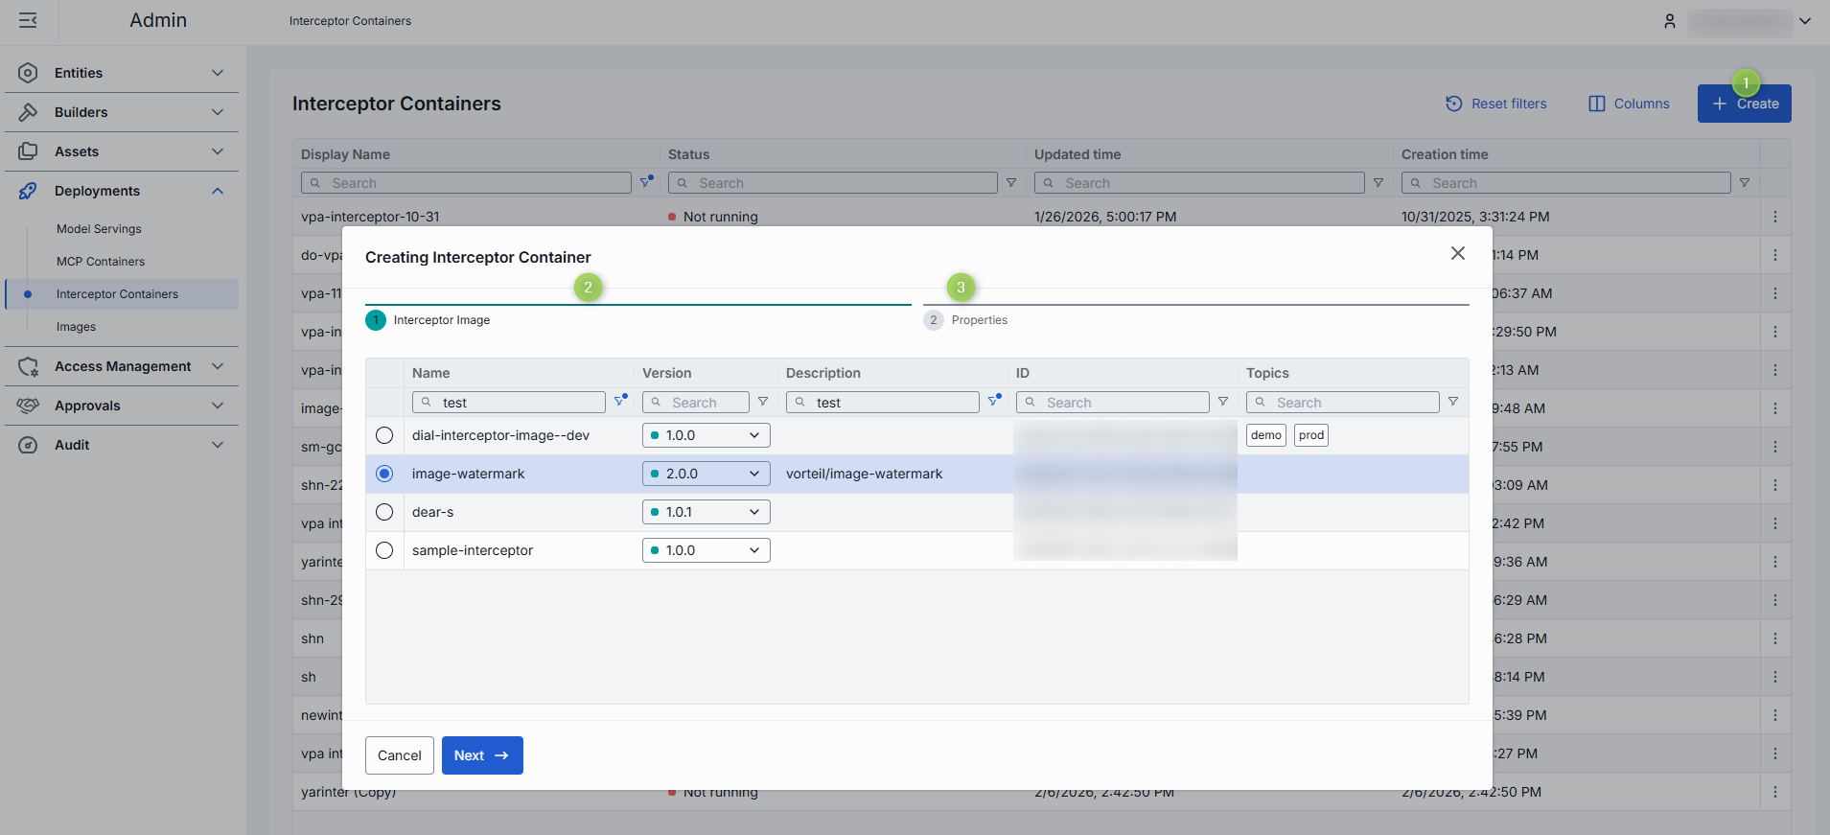Close the Creating Interceptor Container dialog
Screen dimensions: 1830x835
(x=1457, y=253)
